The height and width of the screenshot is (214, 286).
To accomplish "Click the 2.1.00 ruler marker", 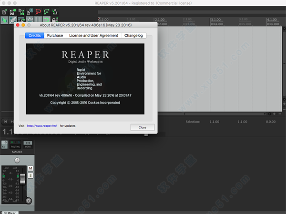I will [x=160, y=20].
